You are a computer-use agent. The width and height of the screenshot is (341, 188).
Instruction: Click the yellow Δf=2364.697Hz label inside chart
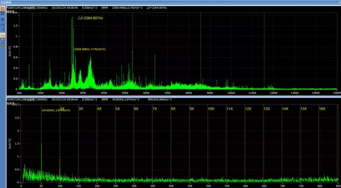point(90,18)
